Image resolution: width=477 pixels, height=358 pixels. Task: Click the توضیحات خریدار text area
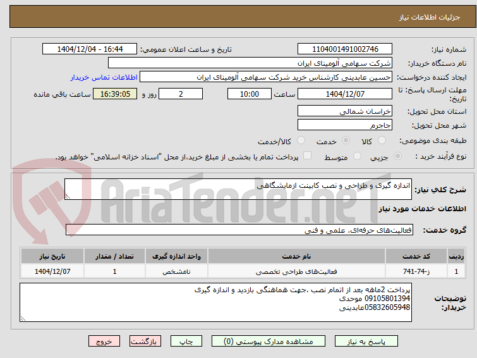(x=215, y=302)
